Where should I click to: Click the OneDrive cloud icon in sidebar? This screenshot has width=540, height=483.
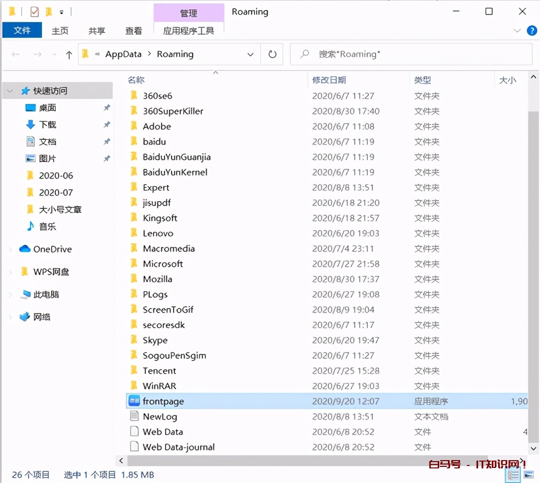click(x=25, y=249)
